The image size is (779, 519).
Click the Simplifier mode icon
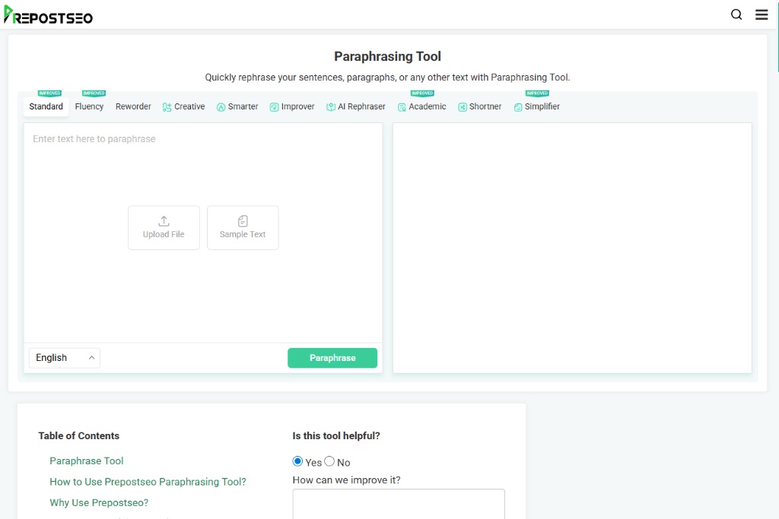click(519, 106)
